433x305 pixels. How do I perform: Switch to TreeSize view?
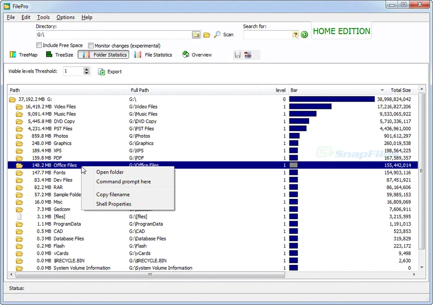(x=60, y=54)
